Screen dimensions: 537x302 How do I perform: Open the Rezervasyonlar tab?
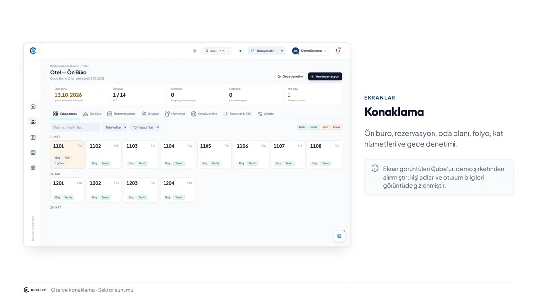tap(121, 114)
